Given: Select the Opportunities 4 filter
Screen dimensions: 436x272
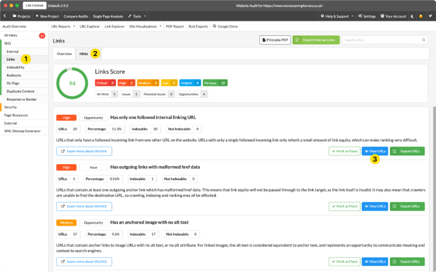Looking at the screenshot, I should click(x=193, y=94).
